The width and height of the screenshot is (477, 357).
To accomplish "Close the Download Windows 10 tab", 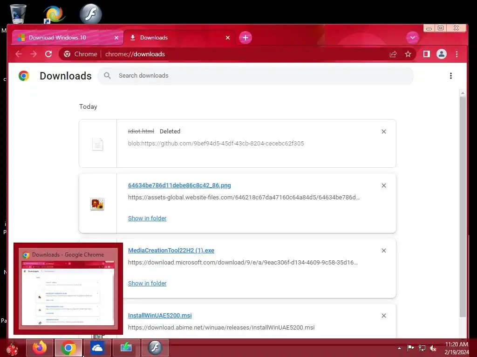I will coord(116,38).
